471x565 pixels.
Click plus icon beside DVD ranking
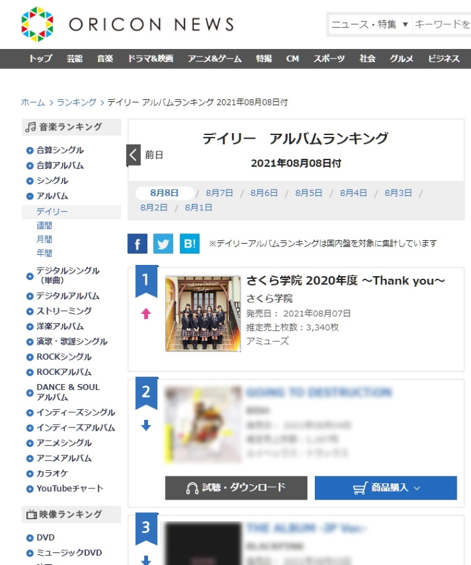point(30,538)
